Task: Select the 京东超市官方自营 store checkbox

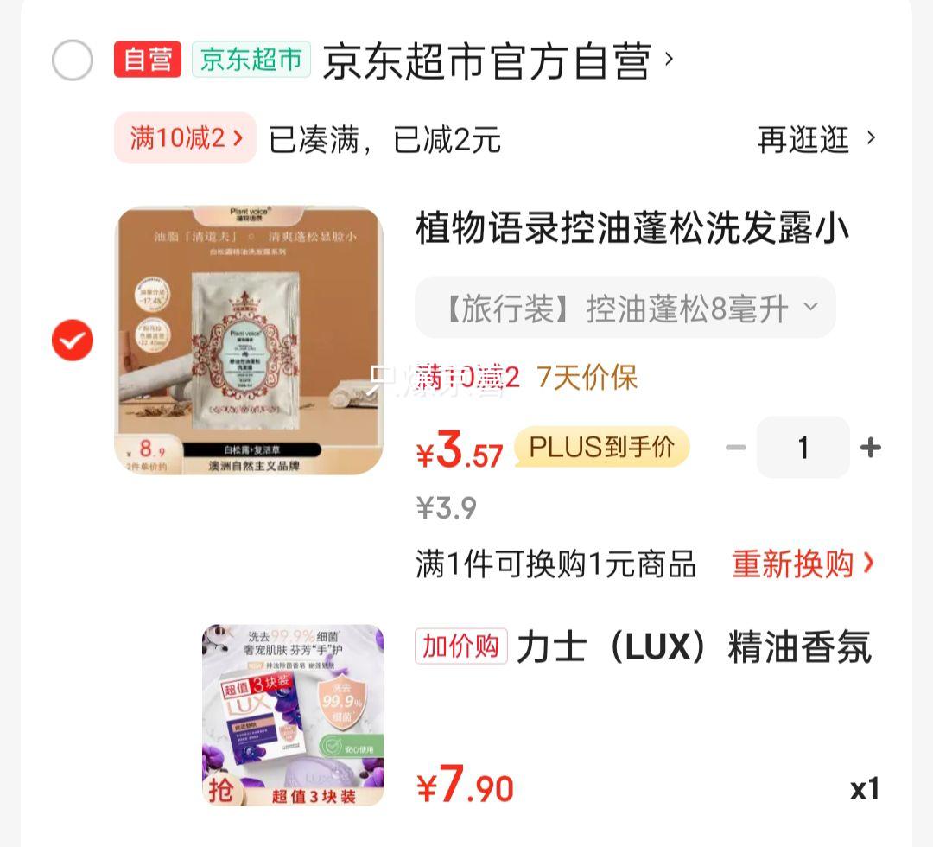Action: [x=73, y=60]
